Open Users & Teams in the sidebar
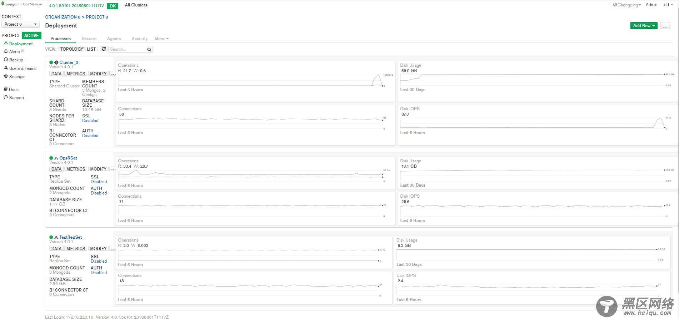The image size is (679, 319). [23, 69]
